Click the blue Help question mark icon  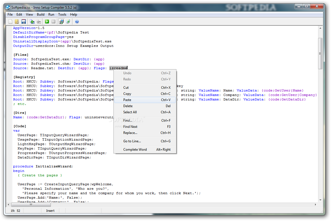point(77,21)
